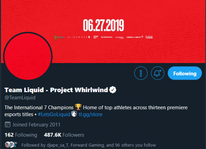
Task: View the 162 Following list
Action: [21, 135]
